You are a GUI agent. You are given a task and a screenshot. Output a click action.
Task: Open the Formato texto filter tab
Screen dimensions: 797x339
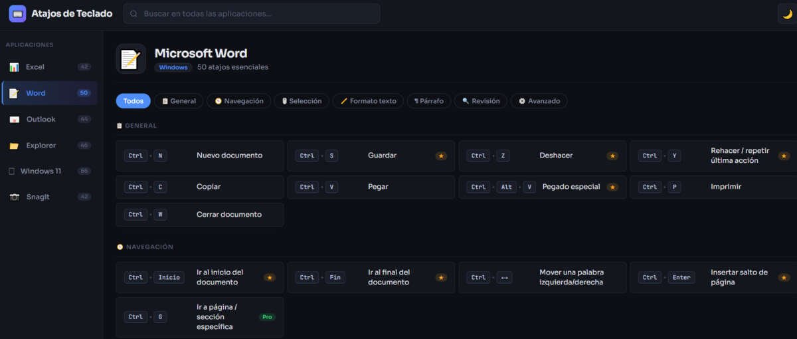click(368, 101)
